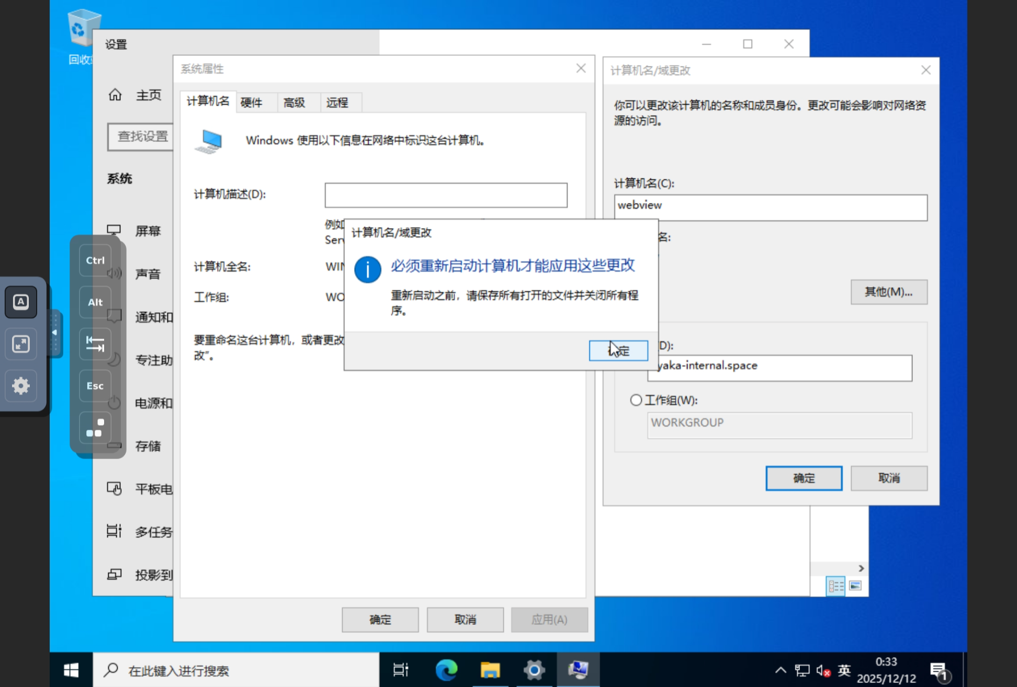Click the right scroll arrow chevron
This screenshot has height=687, width=1017.
(x=861, y=568)
